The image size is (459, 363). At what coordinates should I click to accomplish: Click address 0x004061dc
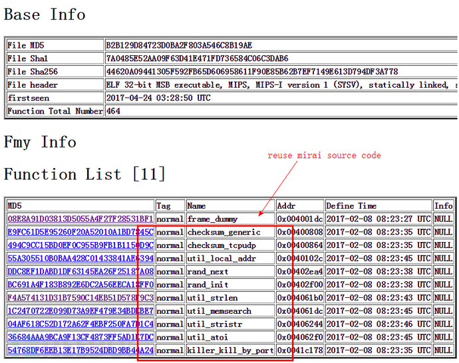300,311
